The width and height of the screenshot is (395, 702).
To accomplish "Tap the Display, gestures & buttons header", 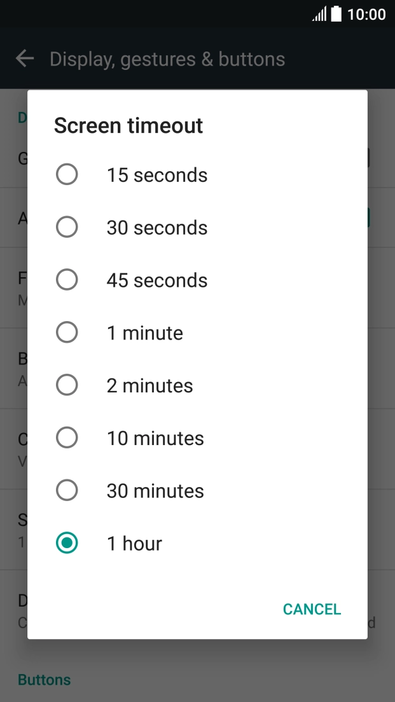I will (167, 58).
